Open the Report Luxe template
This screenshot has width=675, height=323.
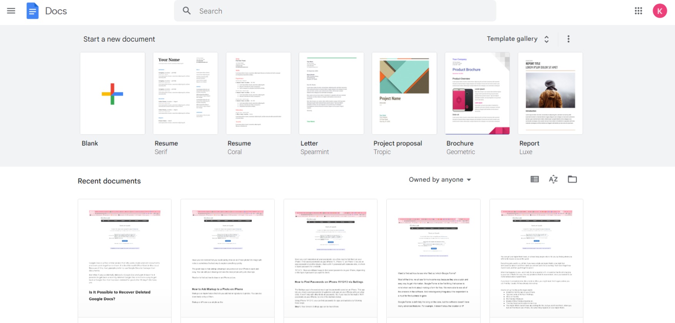[550, 94]
